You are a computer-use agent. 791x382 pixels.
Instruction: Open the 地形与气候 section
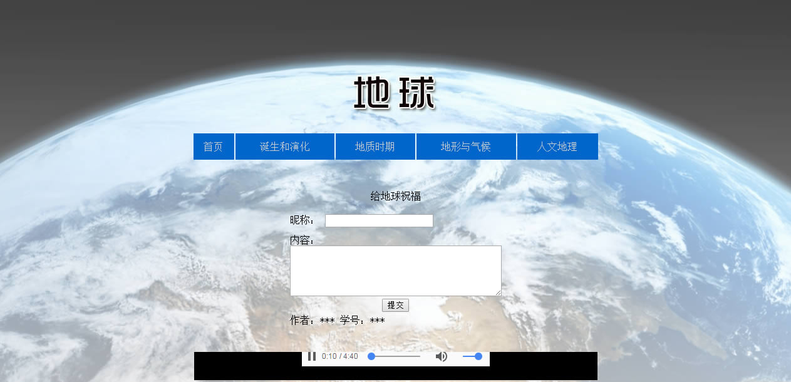click(466, 147)
